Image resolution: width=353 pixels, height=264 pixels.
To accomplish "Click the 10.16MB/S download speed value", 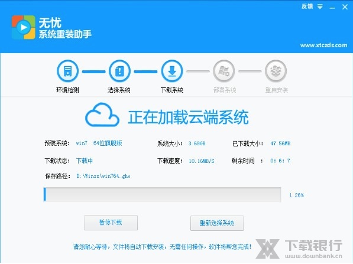I will click(202, 161).
